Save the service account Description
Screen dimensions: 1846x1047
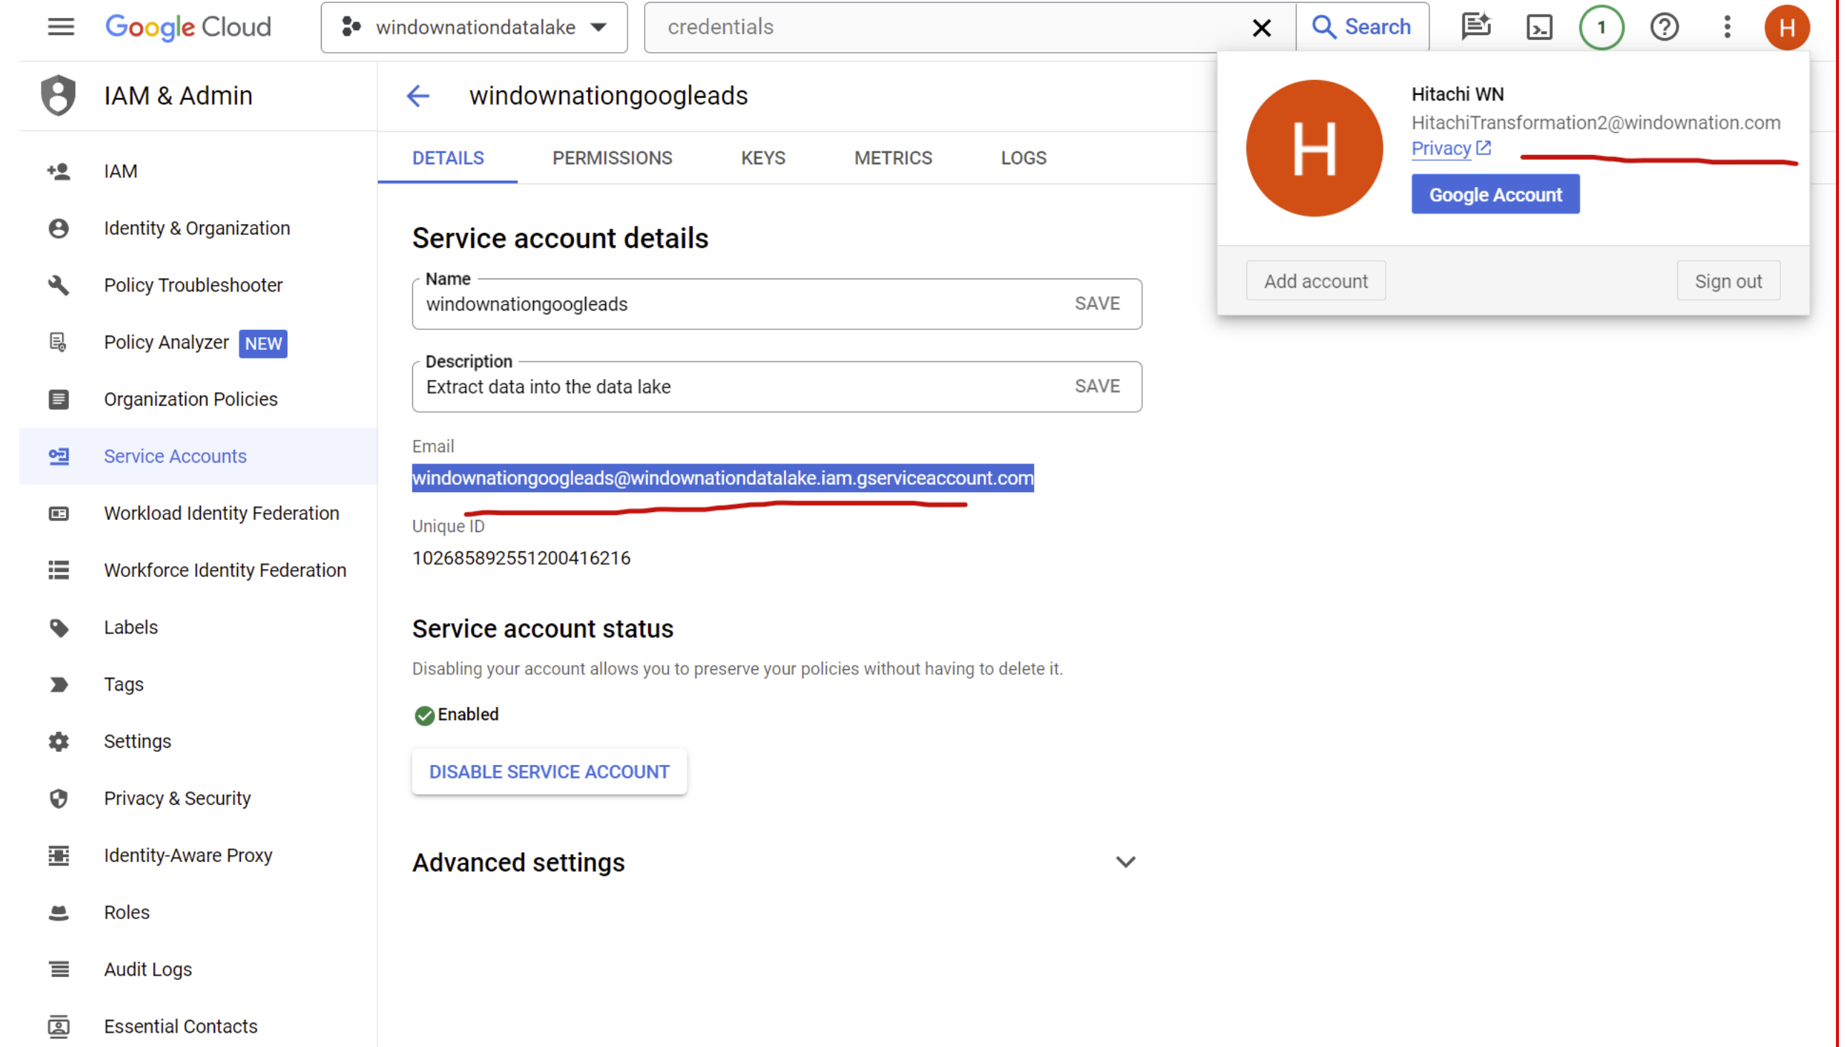point(1098,386)
